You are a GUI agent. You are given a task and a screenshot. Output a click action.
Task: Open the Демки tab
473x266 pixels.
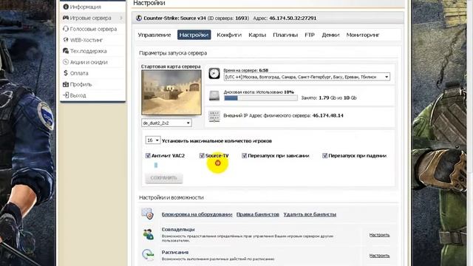point(330,35)
